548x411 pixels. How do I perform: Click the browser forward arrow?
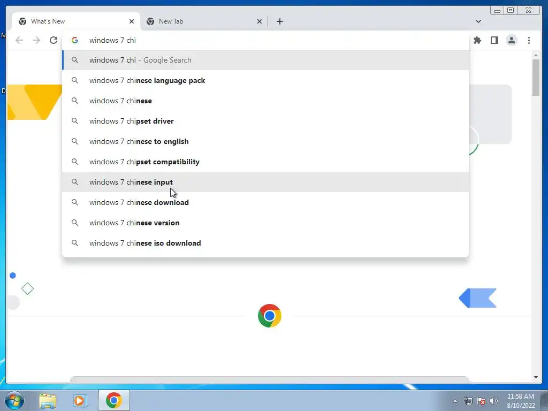pos(36,40)
